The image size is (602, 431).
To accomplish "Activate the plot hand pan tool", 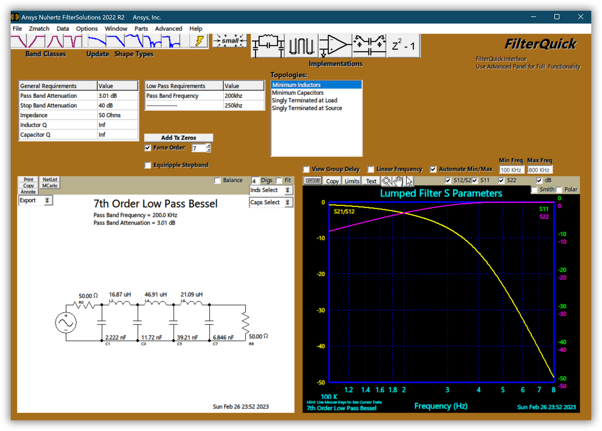I will (x=398, y=181).
